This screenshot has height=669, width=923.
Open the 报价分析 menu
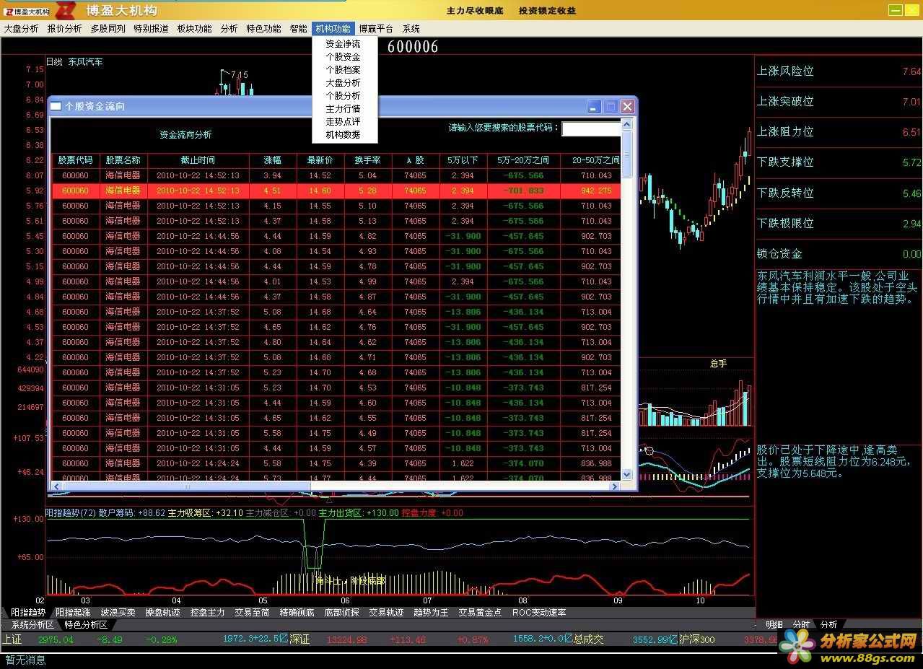click(x=65, y=29)
